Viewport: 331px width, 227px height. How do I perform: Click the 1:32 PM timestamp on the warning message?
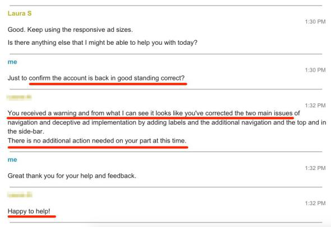(x=315, y=106)
